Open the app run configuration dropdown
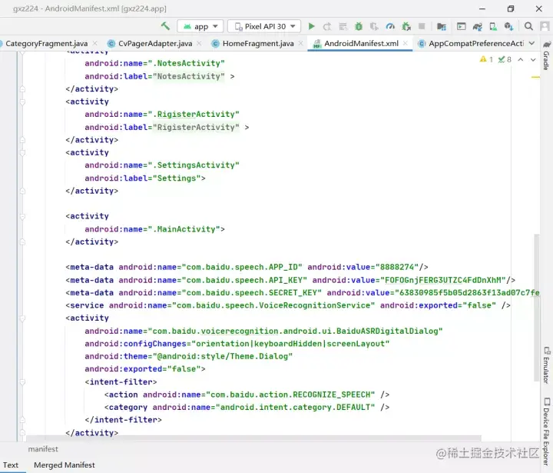The width and height of the screenshot is (553, 473). point(200,26)
